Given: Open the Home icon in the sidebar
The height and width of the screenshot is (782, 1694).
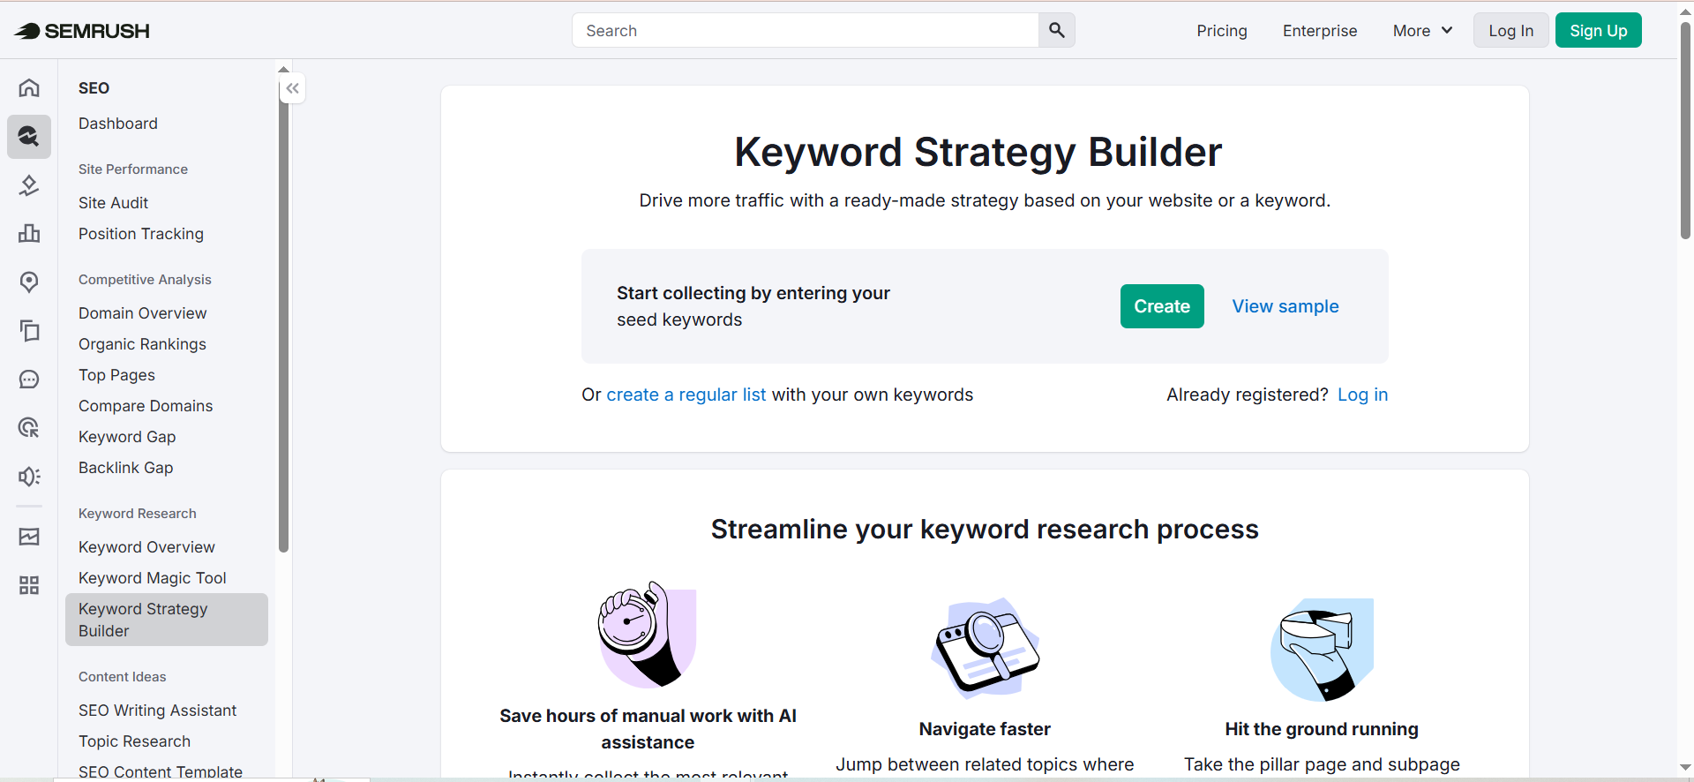Looking at the screenshot, I should [x=29, y=87].
